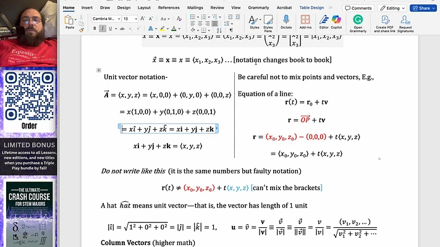Open the Change Case Aa dropdown

tap(165, 19)
